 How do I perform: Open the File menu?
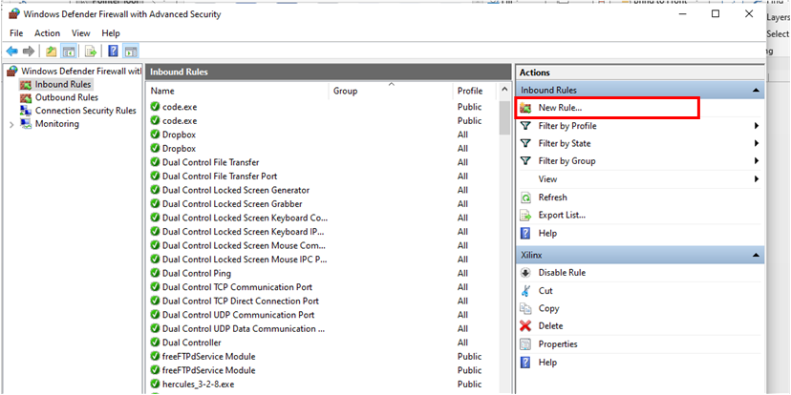(16, 33)
